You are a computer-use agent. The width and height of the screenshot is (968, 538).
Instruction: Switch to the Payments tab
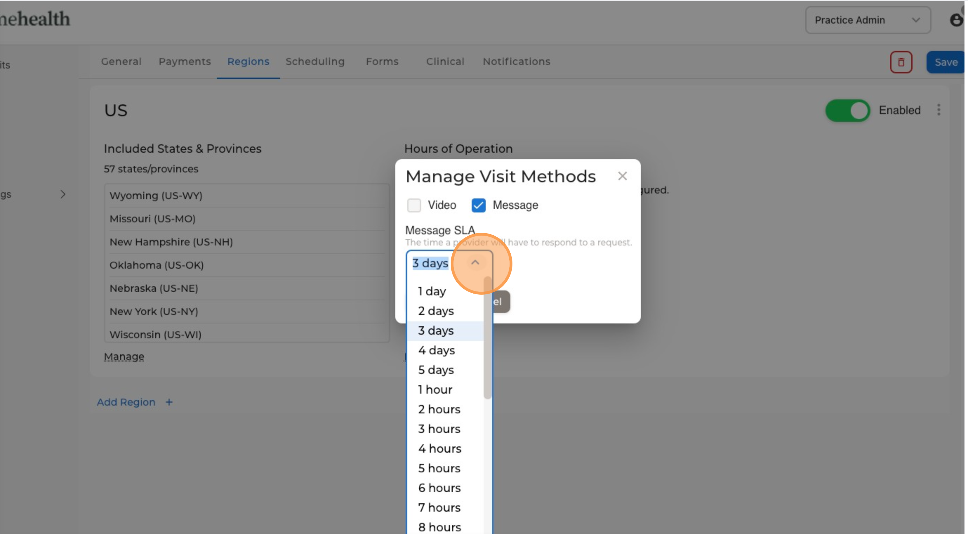click(x=185, y=62)
